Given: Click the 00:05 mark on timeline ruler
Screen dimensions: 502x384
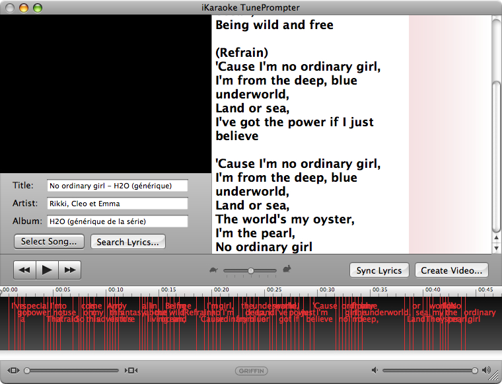Looking at the screenshot, I should (63, 289).
